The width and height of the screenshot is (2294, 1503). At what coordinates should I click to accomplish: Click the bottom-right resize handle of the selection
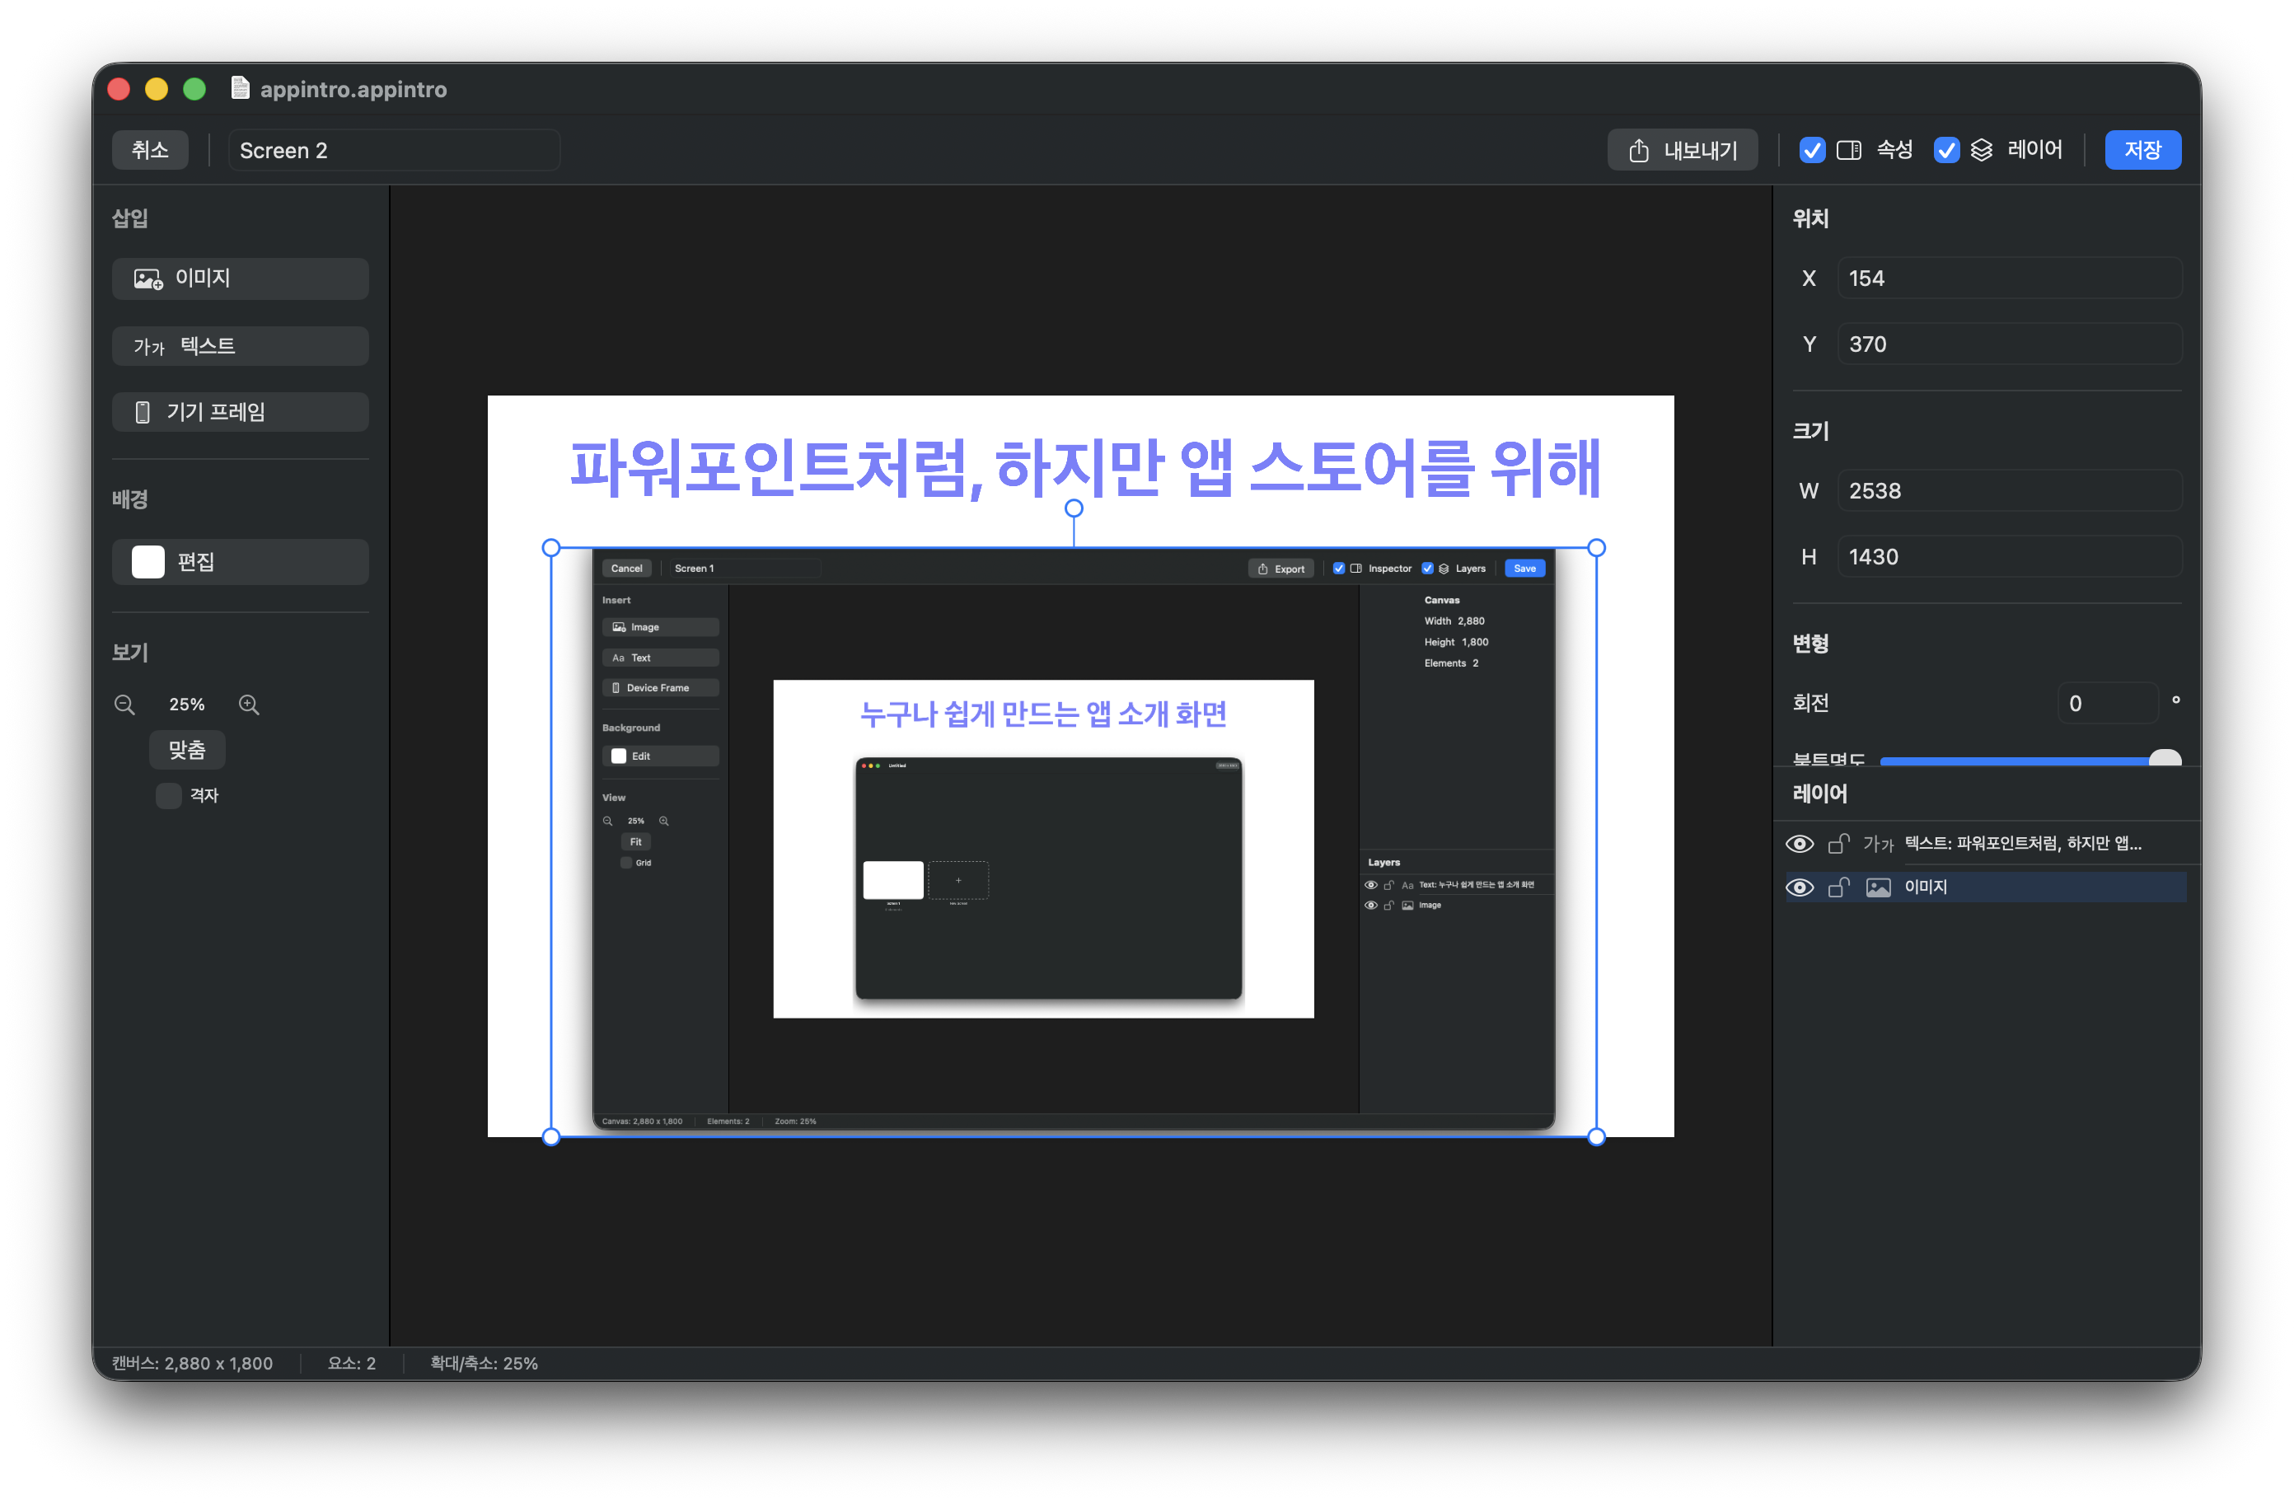[x=1596, y=1136]
